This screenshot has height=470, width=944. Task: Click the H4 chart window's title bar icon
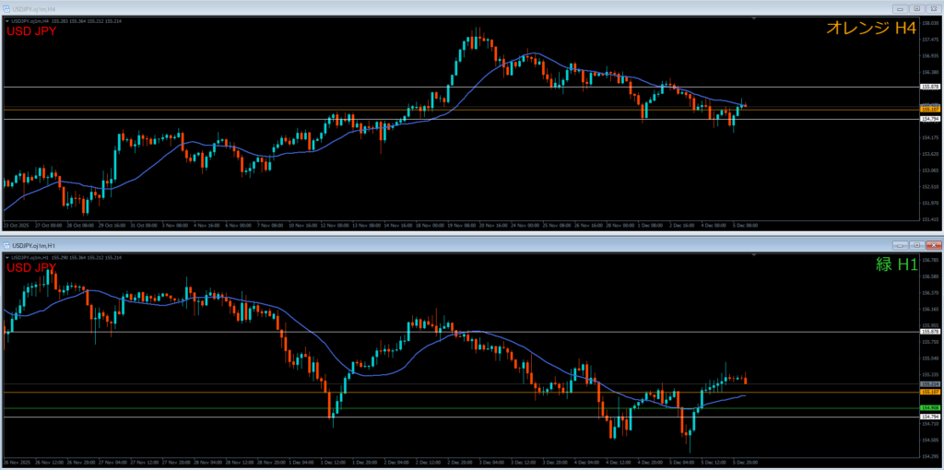6,7
